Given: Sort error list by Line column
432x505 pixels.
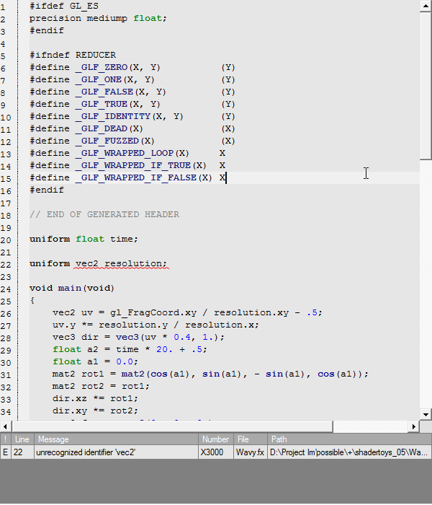Looking at the screenshot, I should pyautogui.click(x=23, y=439).
